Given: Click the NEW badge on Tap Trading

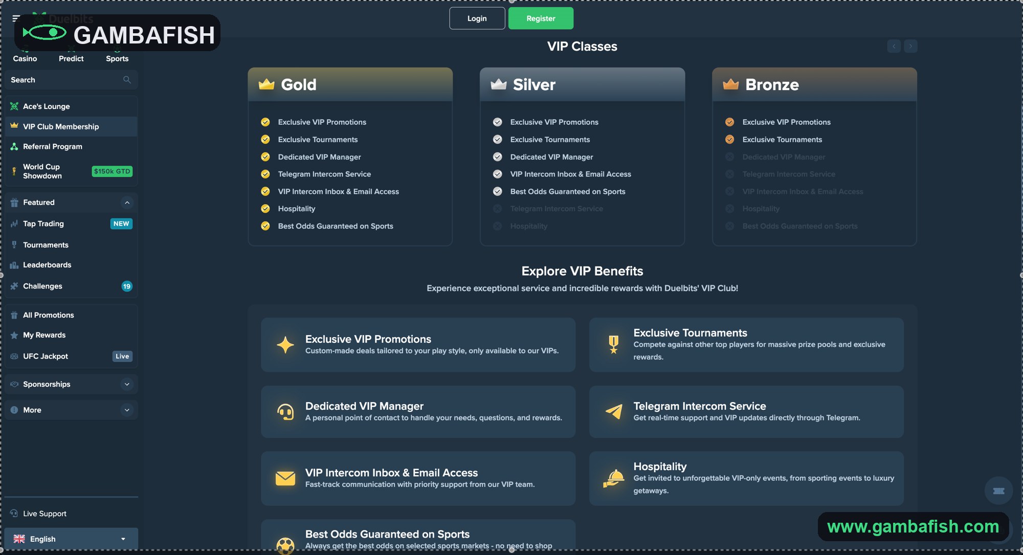Looking at the screenshot, I should point(121,224).
